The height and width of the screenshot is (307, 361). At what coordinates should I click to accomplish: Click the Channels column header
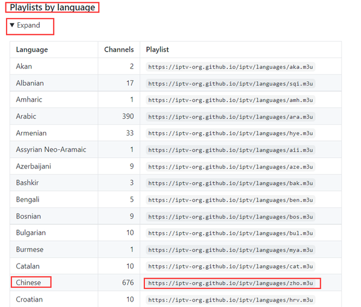coord(119,50)
